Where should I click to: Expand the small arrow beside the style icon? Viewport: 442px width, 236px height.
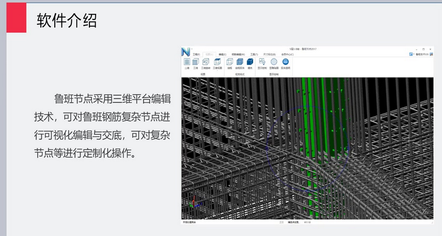pos(414,54)
